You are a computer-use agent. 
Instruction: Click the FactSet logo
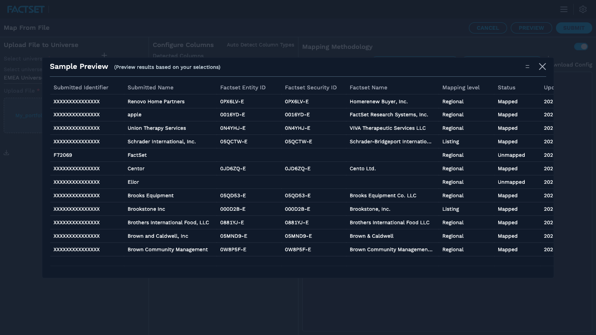(26, 9)
